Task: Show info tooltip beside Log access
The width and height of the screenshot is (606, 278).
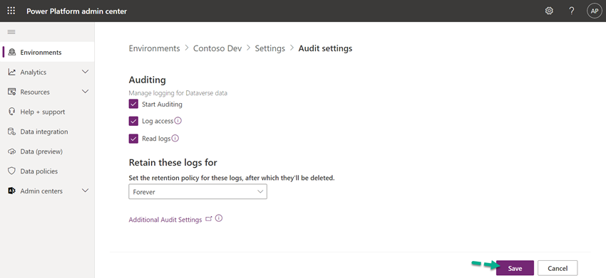Action: click(178, 121)
